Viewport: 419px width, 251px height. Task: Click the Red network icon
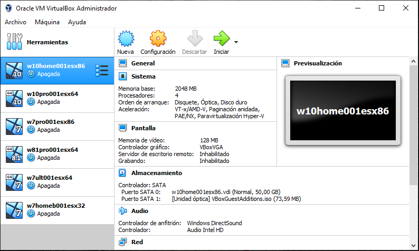click(122, 242)
